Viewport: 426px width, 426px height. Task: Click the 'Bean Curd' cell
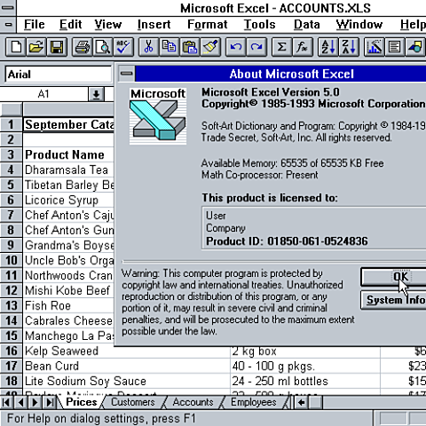pyautogui.click(x=127, y=366)
